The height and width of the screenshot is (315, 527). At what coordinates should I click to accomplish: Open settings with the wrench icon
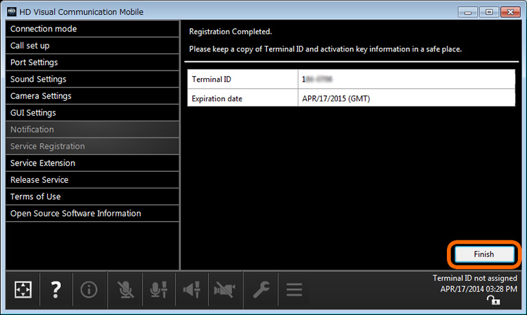[x=261, y=290]
